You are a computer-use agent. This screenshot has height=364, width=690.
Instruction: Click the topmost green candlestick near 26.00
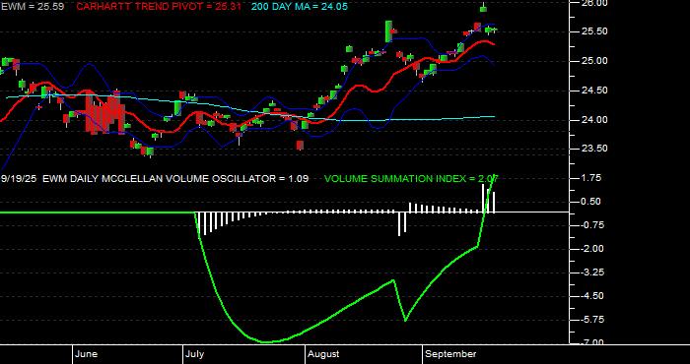(x=483, y=8)
